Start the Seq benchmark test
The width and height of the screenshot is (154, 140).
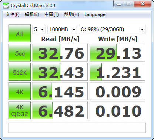tap(20, 53)
